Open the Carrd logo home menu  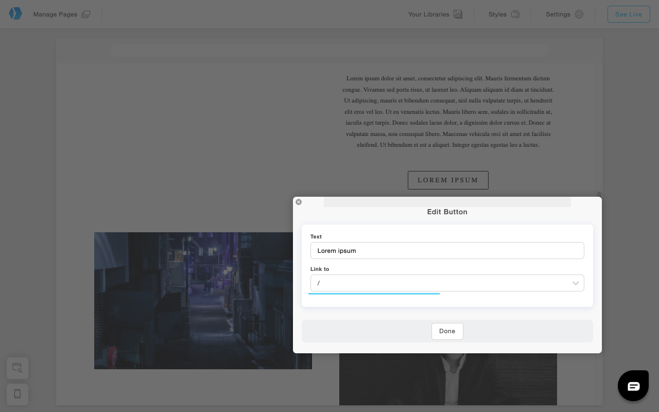(x=15, y=14)
